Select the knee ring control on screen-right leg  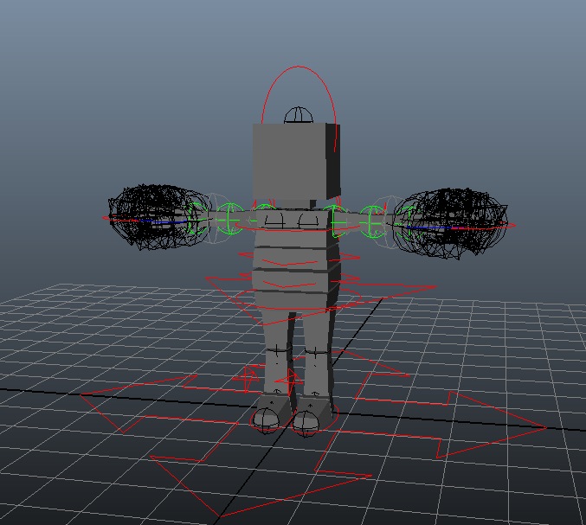click(x=316, y=353)
